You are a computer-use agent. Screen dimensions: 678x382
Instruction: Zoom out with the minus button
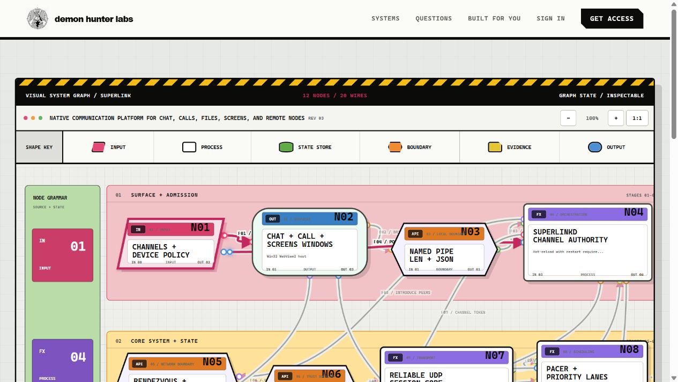568,118
